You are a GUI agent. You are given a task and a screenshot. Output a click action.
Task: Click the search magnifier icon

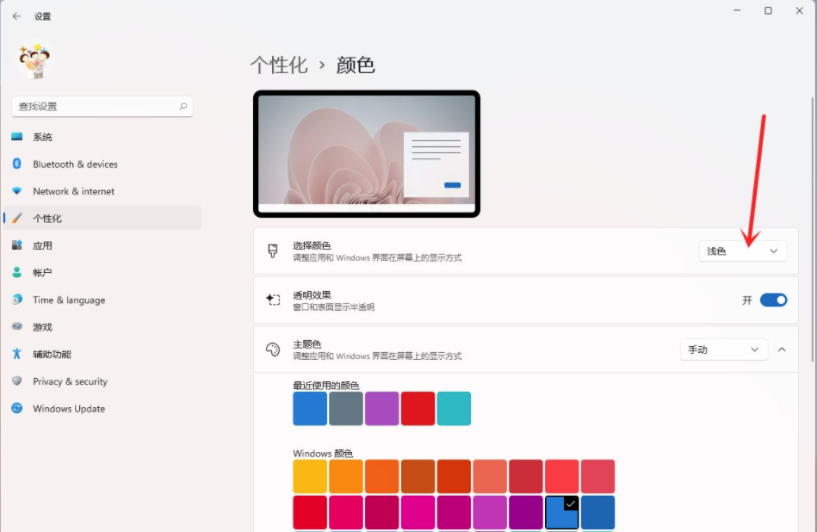(183, 106)
